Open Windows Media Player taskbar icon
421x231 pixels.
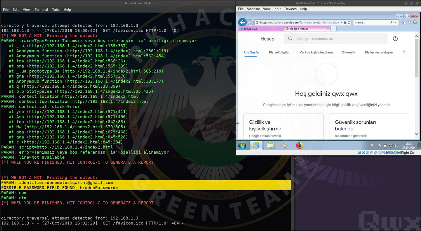(285, 145)
